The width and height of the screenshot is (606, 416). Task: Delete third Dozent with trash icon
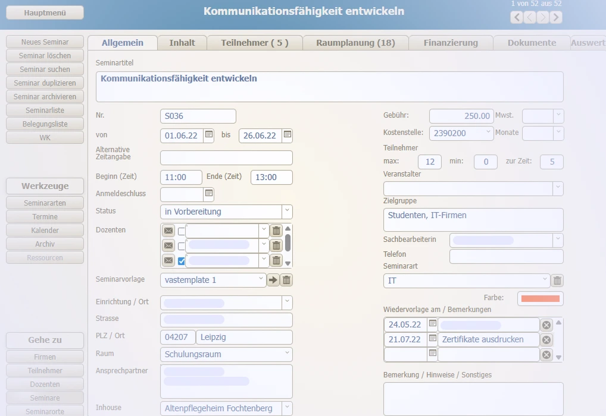coord(276,260)
